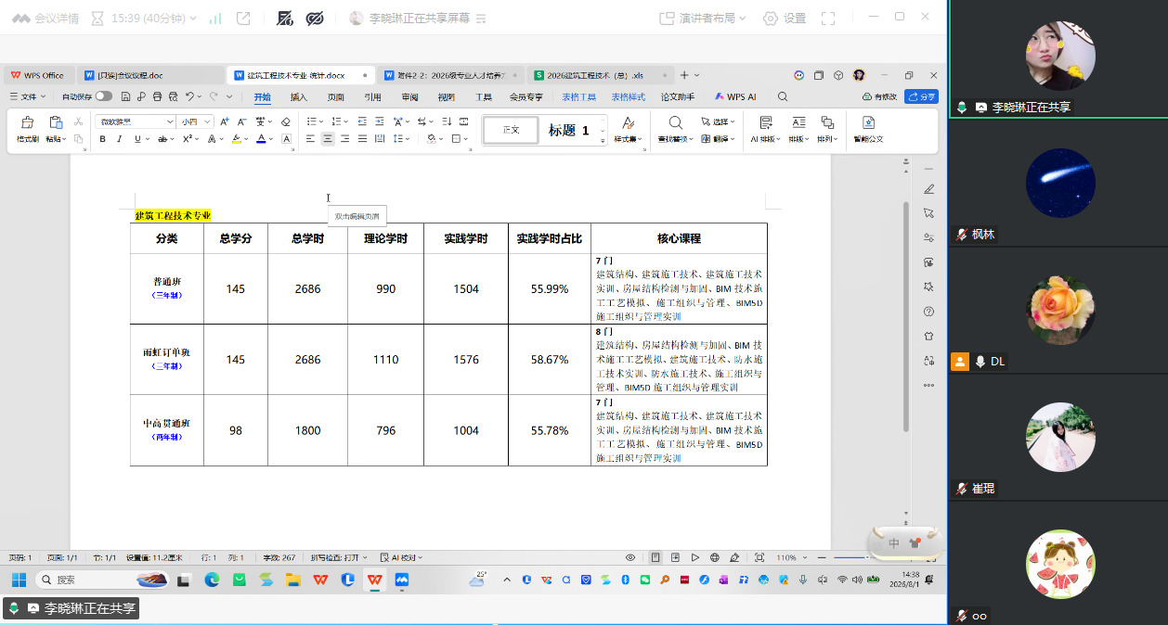Open the 样式集 style set dropdown

point(629,139)
